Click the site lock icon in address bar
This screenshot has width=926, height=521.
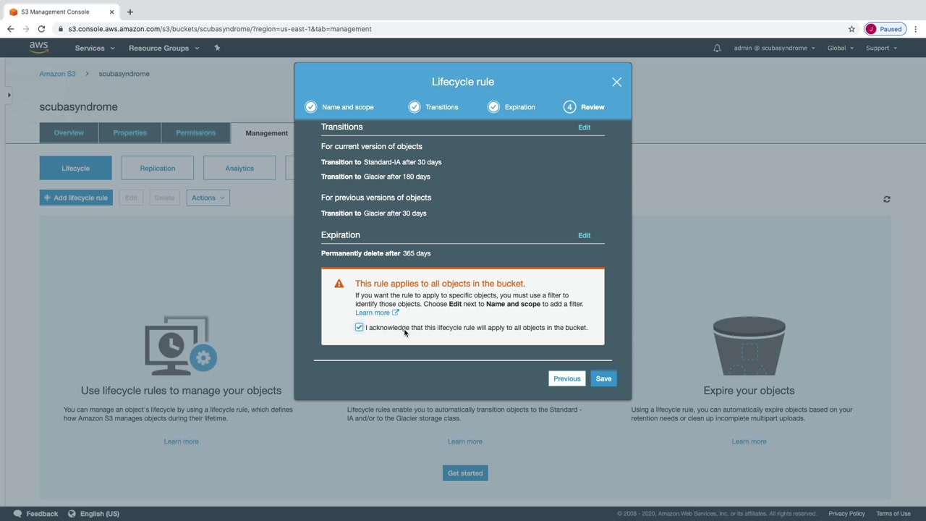[61, 29]
